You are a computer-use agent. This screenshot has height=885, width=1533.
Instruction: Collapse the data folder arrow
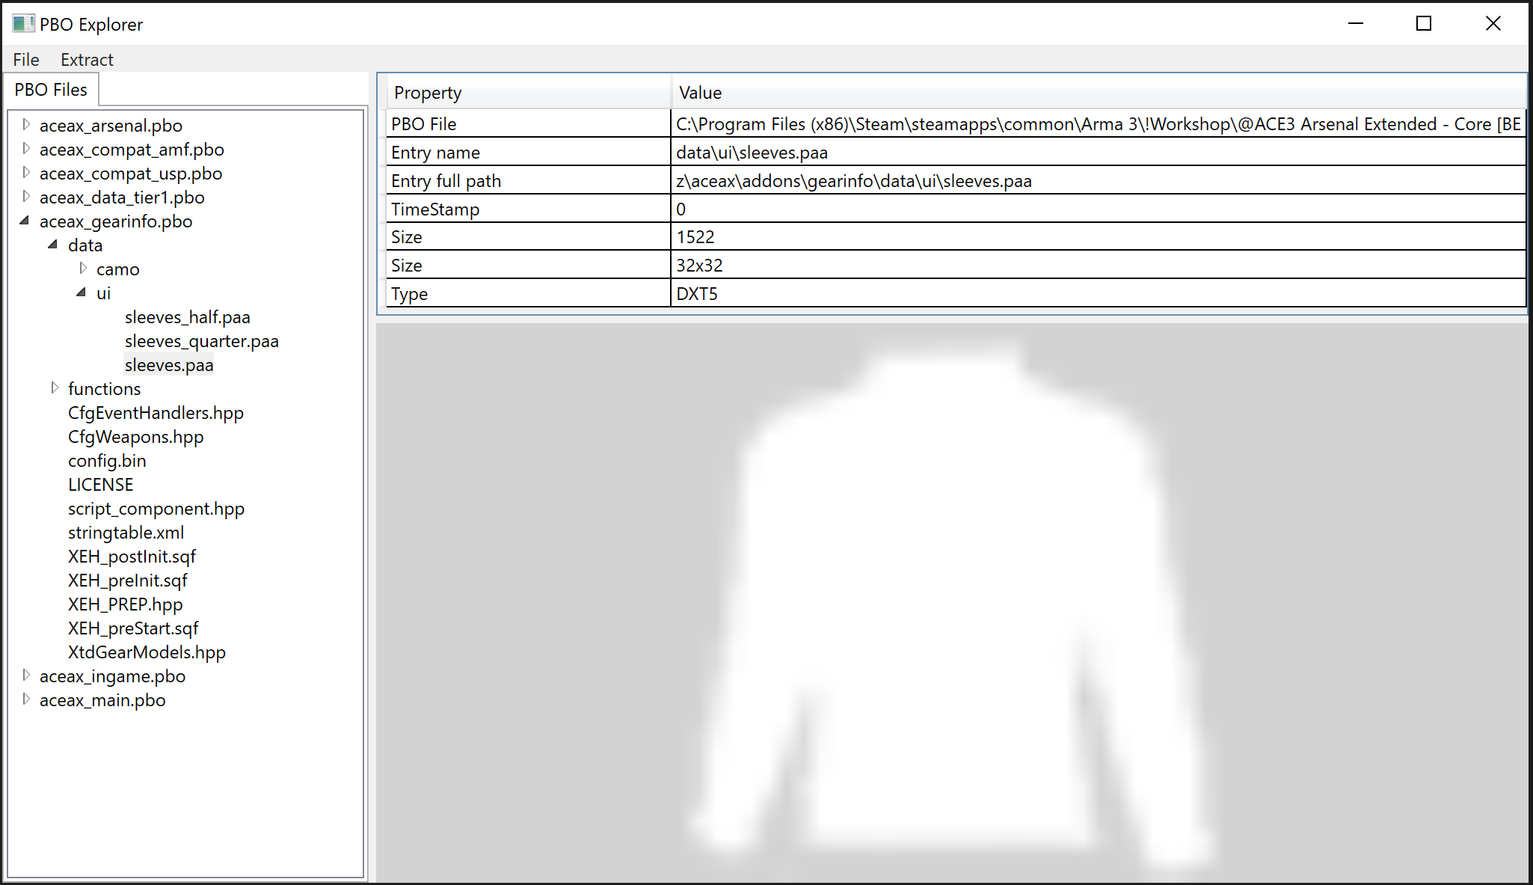pyautogui.click(x=53, y=245)
